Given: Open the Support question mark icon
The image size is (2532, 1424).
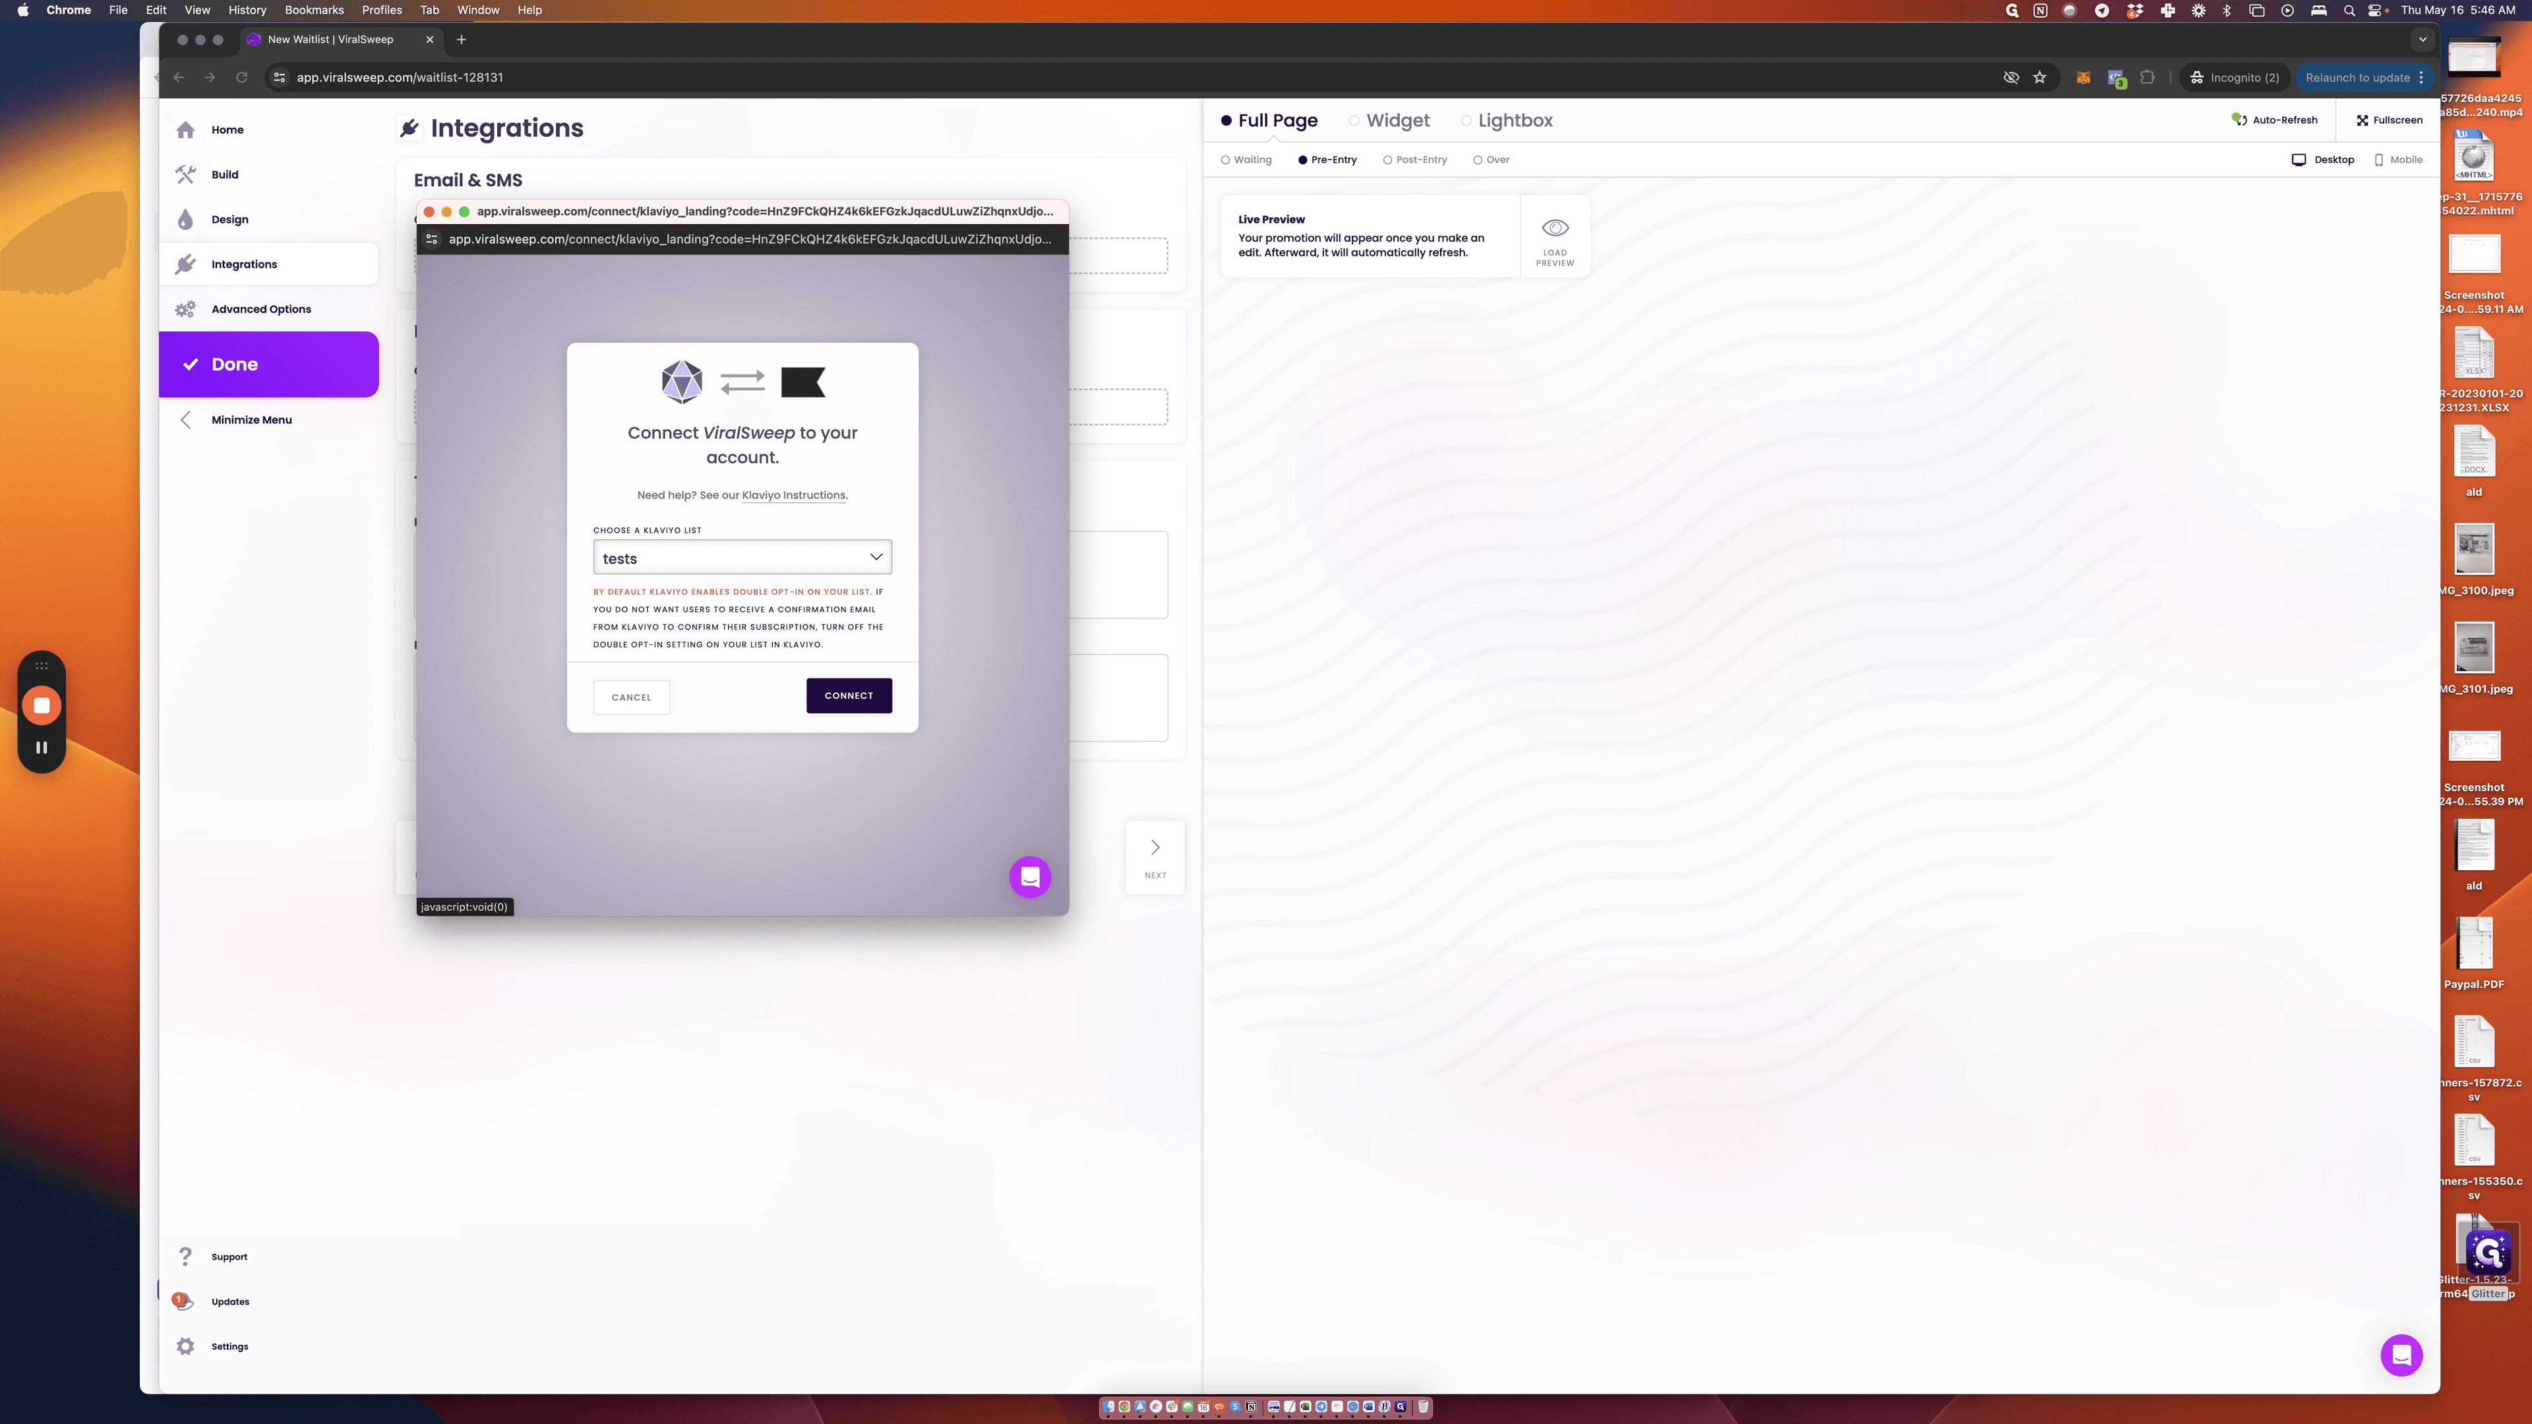Looking at the screenshot, I should coord(185,1256).
